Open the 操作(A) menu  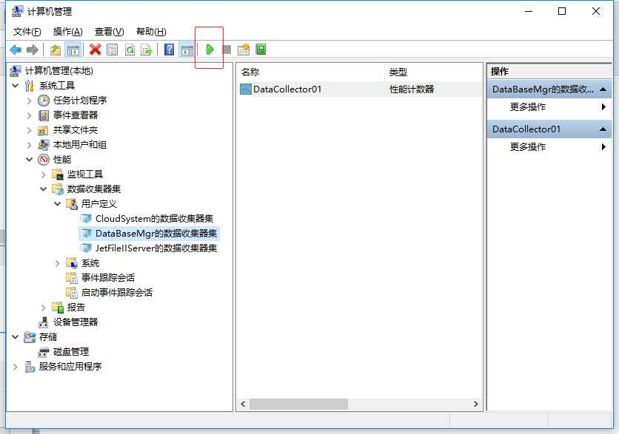coord(68,32)
